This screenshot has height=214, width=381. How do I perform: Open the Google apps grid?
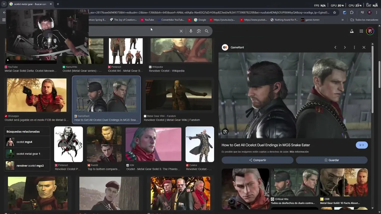361,31
